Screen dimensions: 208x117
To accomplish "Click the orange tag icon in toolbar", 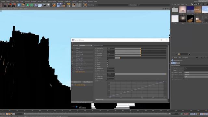I will pos(54,5).
